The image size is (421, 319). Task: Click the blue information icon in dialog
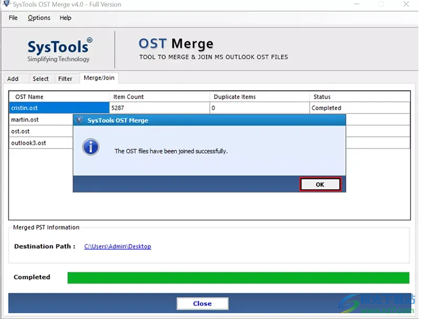tap(91, 146)
